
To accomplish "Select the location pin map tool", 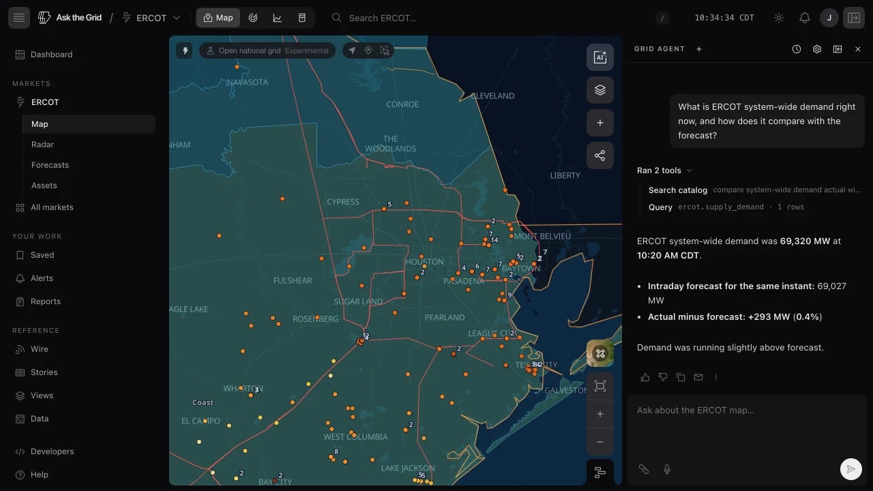I will [368, 50].
